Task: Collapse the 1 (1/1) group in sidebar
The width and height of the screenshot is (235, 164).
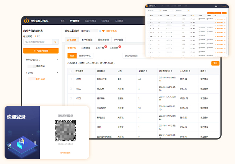Action: coord(57,72)
